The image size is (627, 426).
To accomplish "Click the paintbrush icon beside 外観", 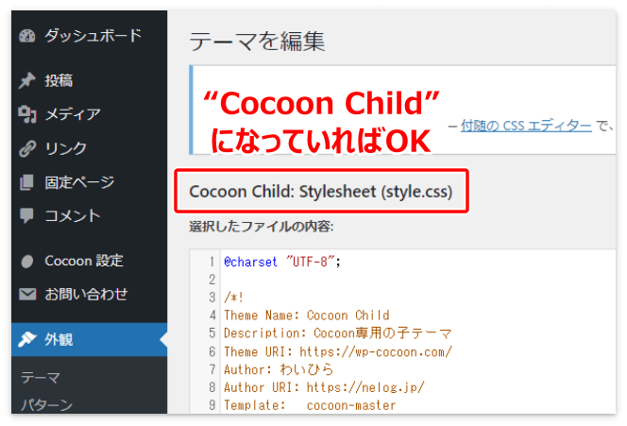I will pyautogui.click(x=27, y=340).
